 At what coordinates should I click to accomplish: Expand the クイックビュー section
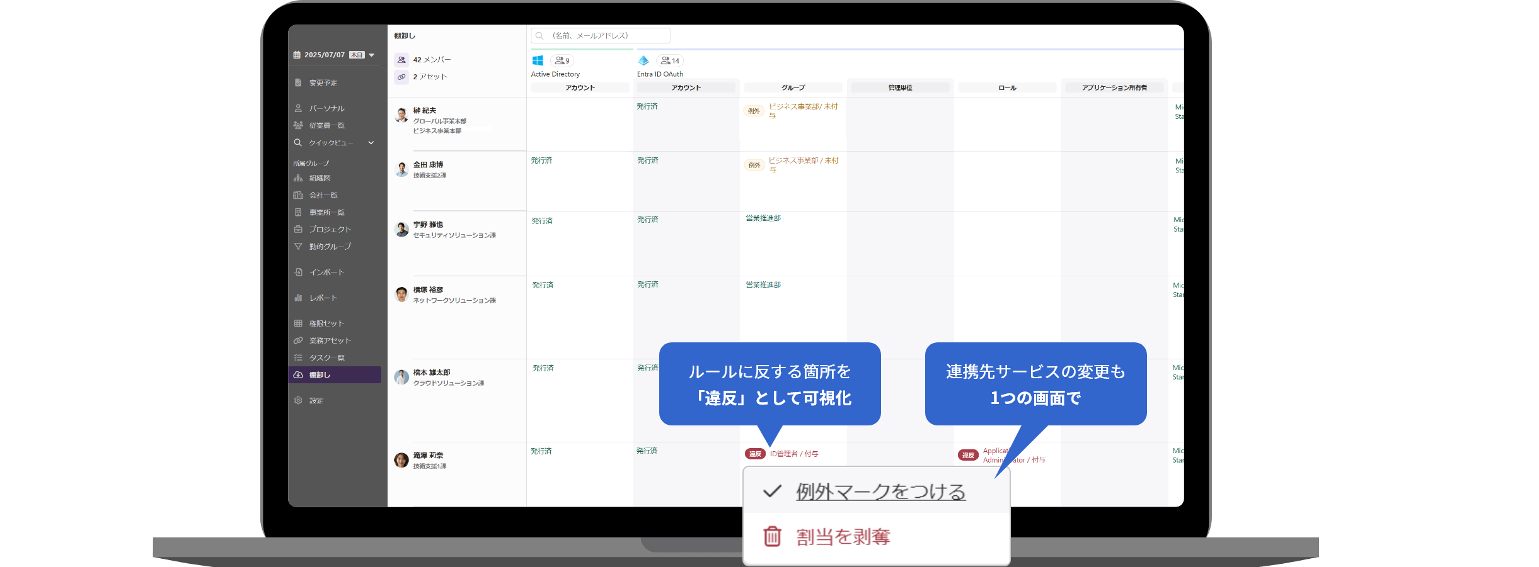pyautogui.click(x=334, y=142)
